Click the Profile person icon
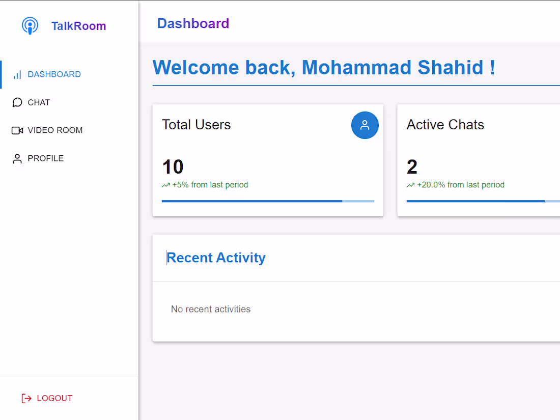Viewport: 560px width, 420px height. click(17, 158)
